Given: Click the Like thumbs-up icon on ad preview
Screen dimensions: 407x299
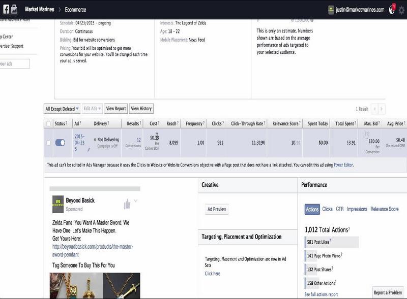Looking at the screenshot, I should (127, 204).
